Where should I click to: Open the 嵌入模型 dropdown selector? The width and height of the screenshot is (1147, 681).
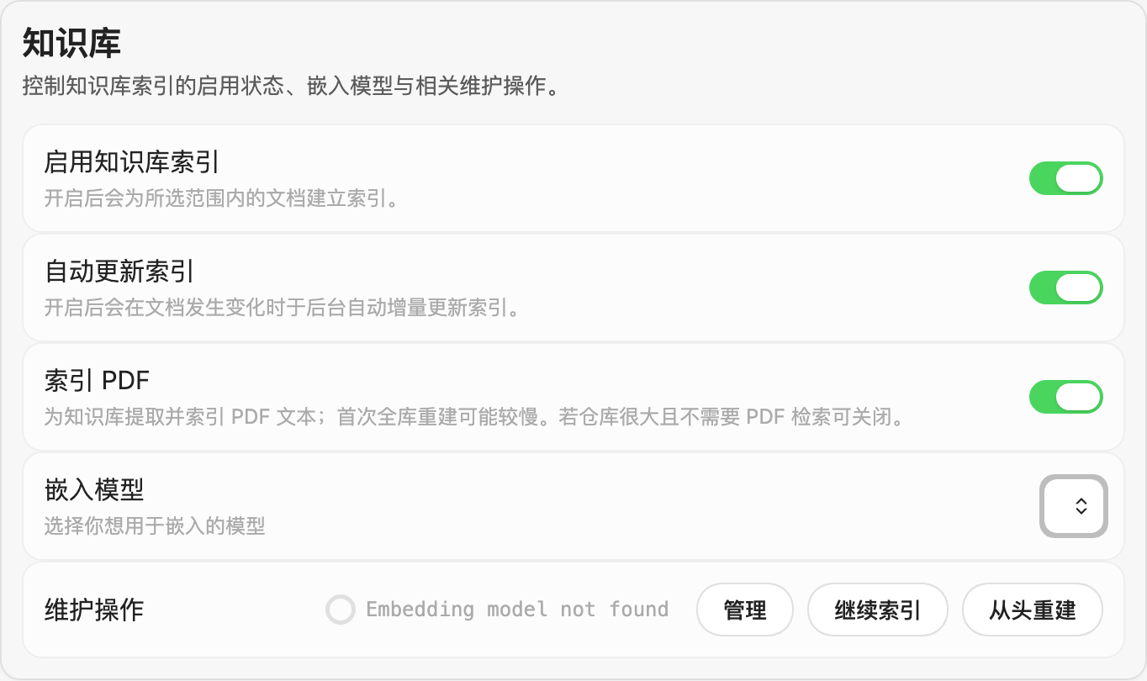click(x=1074, y=506)
